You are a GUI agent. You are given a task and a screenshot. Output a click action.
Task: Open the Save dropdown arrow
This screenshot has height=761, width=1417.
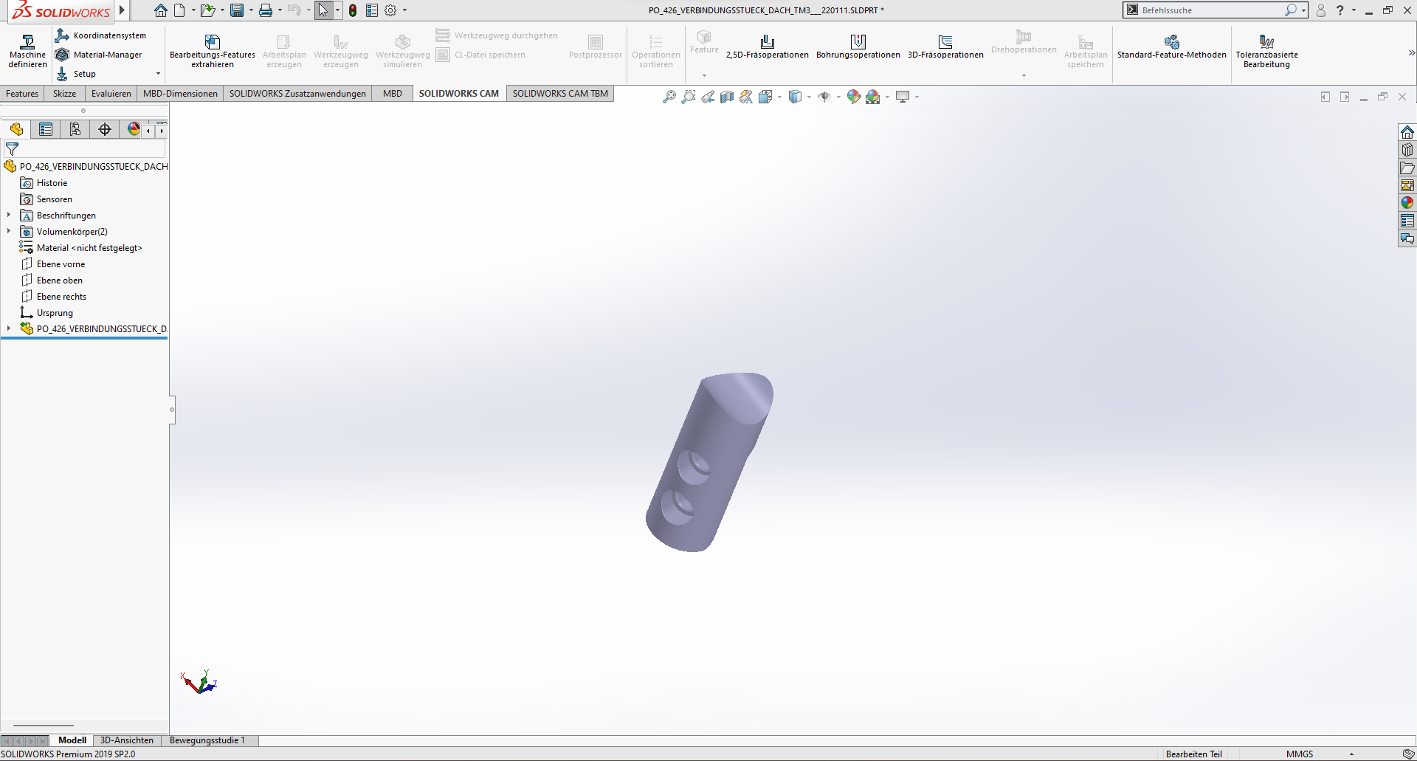pyautogui.click(x=251, y=10)
